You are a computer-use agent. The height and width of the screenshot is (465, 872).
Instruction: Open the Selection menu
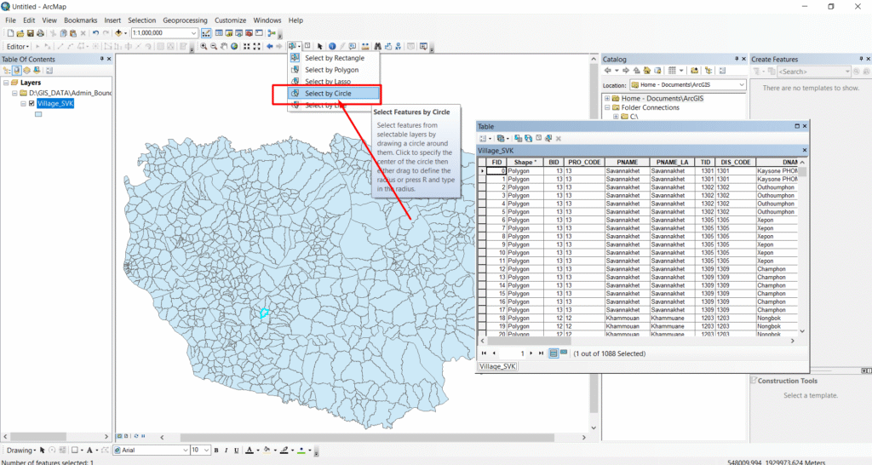pyautogui.click(x=142, y=20)
